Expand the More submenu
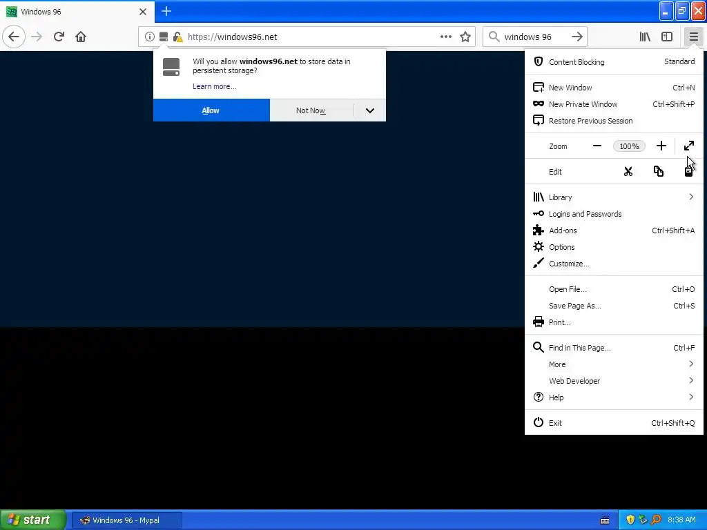The width and height of the screenshot is (707, 530). click(614, 364)
